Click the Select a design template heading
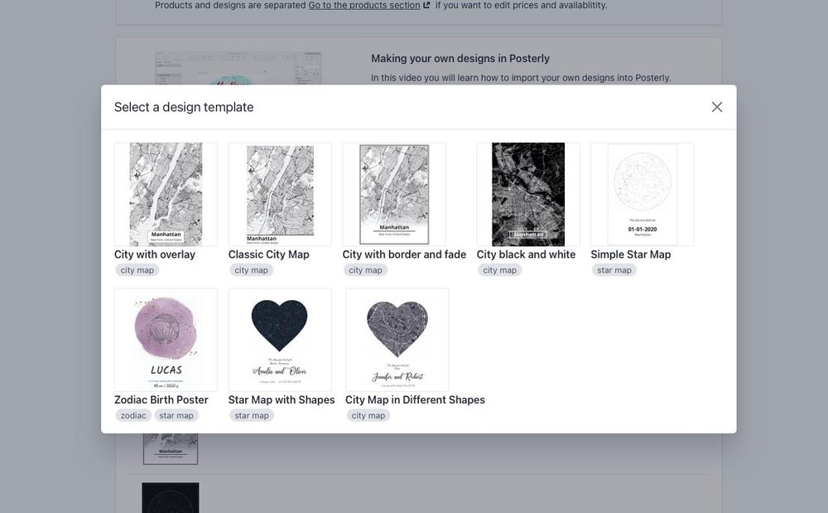This screenshot has width=828, height=513. point(183,106)
